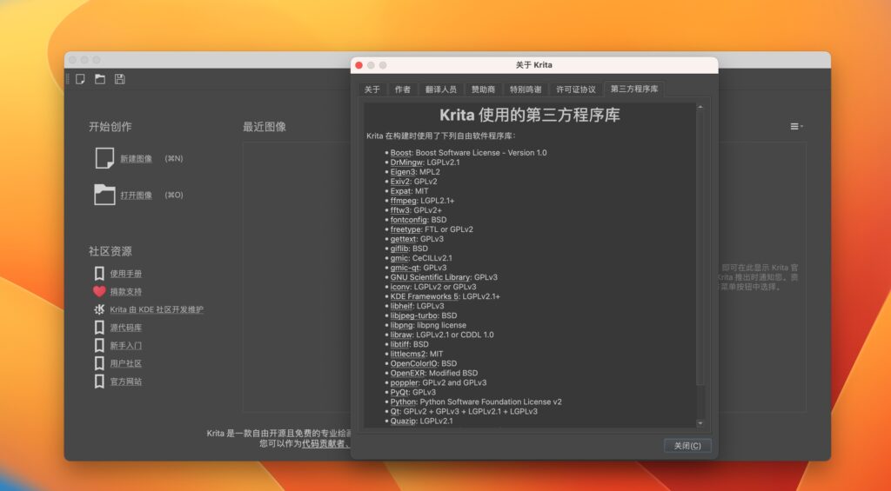Open the 捐款支持 link
The image size is (891, 491).
coord(125,292)
